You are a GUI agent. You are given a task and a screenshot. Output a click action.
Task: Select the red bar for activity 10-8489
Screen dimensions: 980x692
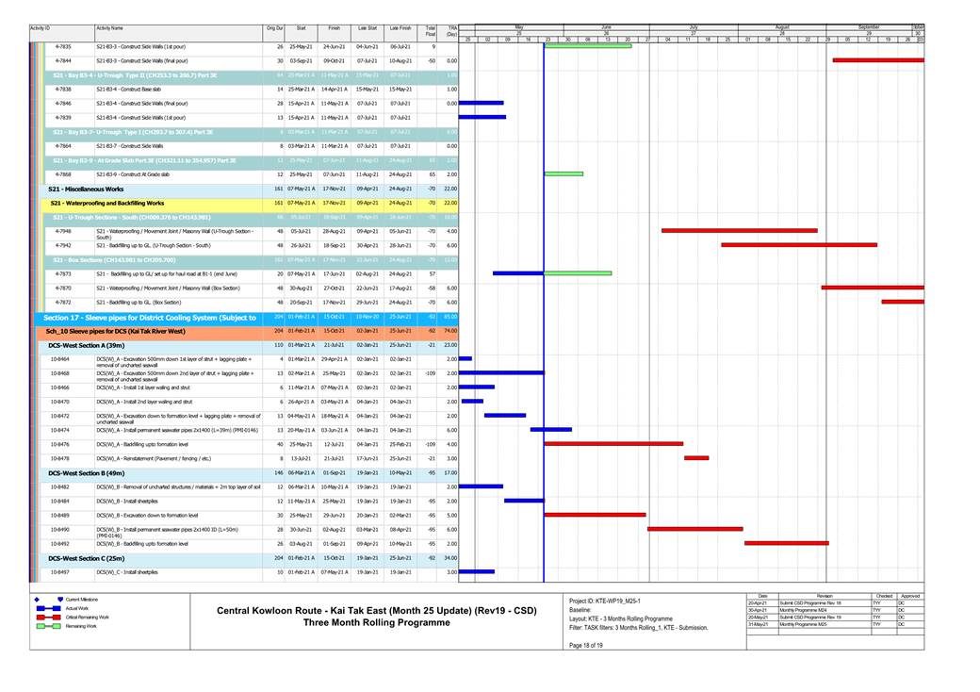tap(595, 515)
